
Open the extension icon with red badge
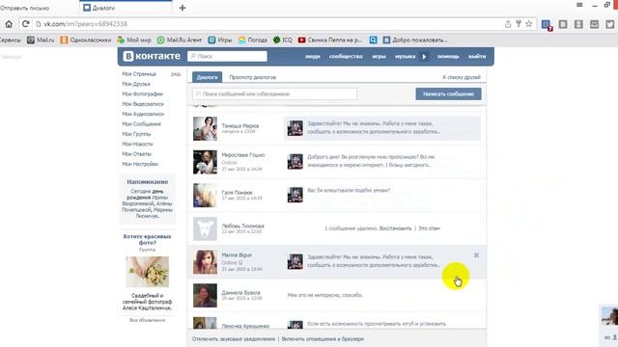tap(547, 25)
